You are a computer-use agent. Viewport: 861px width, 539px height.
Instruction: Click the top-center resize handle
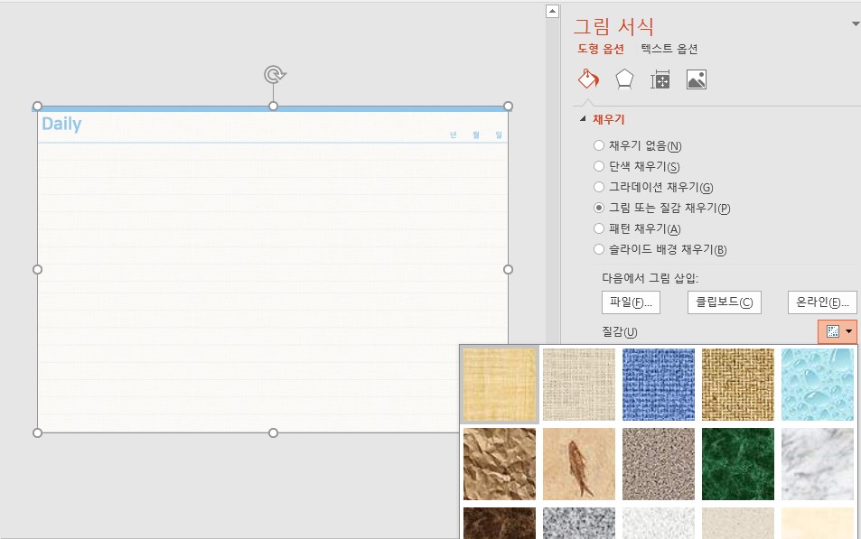point(273,106)
